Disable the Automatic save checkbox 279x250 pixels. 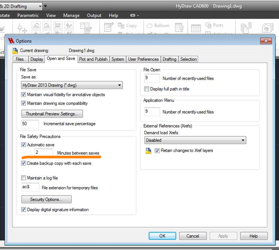point(23,145)
